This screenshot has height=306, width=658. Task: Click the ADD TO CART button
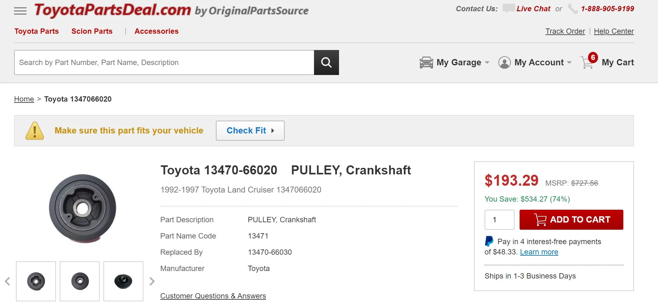pos(571,220)
